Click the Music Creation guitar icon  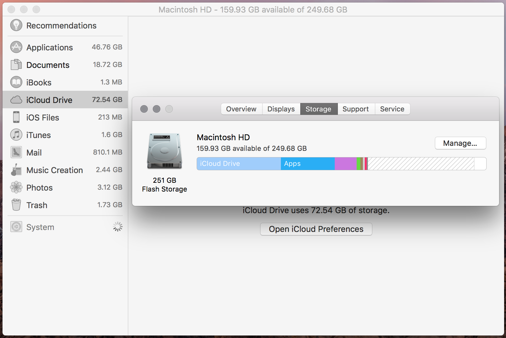click(x=16, y=170)
